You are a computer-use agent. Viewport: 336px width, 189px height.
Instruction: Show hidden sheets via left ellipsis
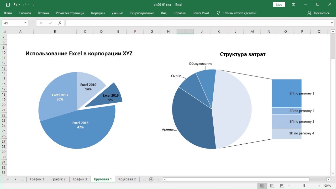point(23,179)
